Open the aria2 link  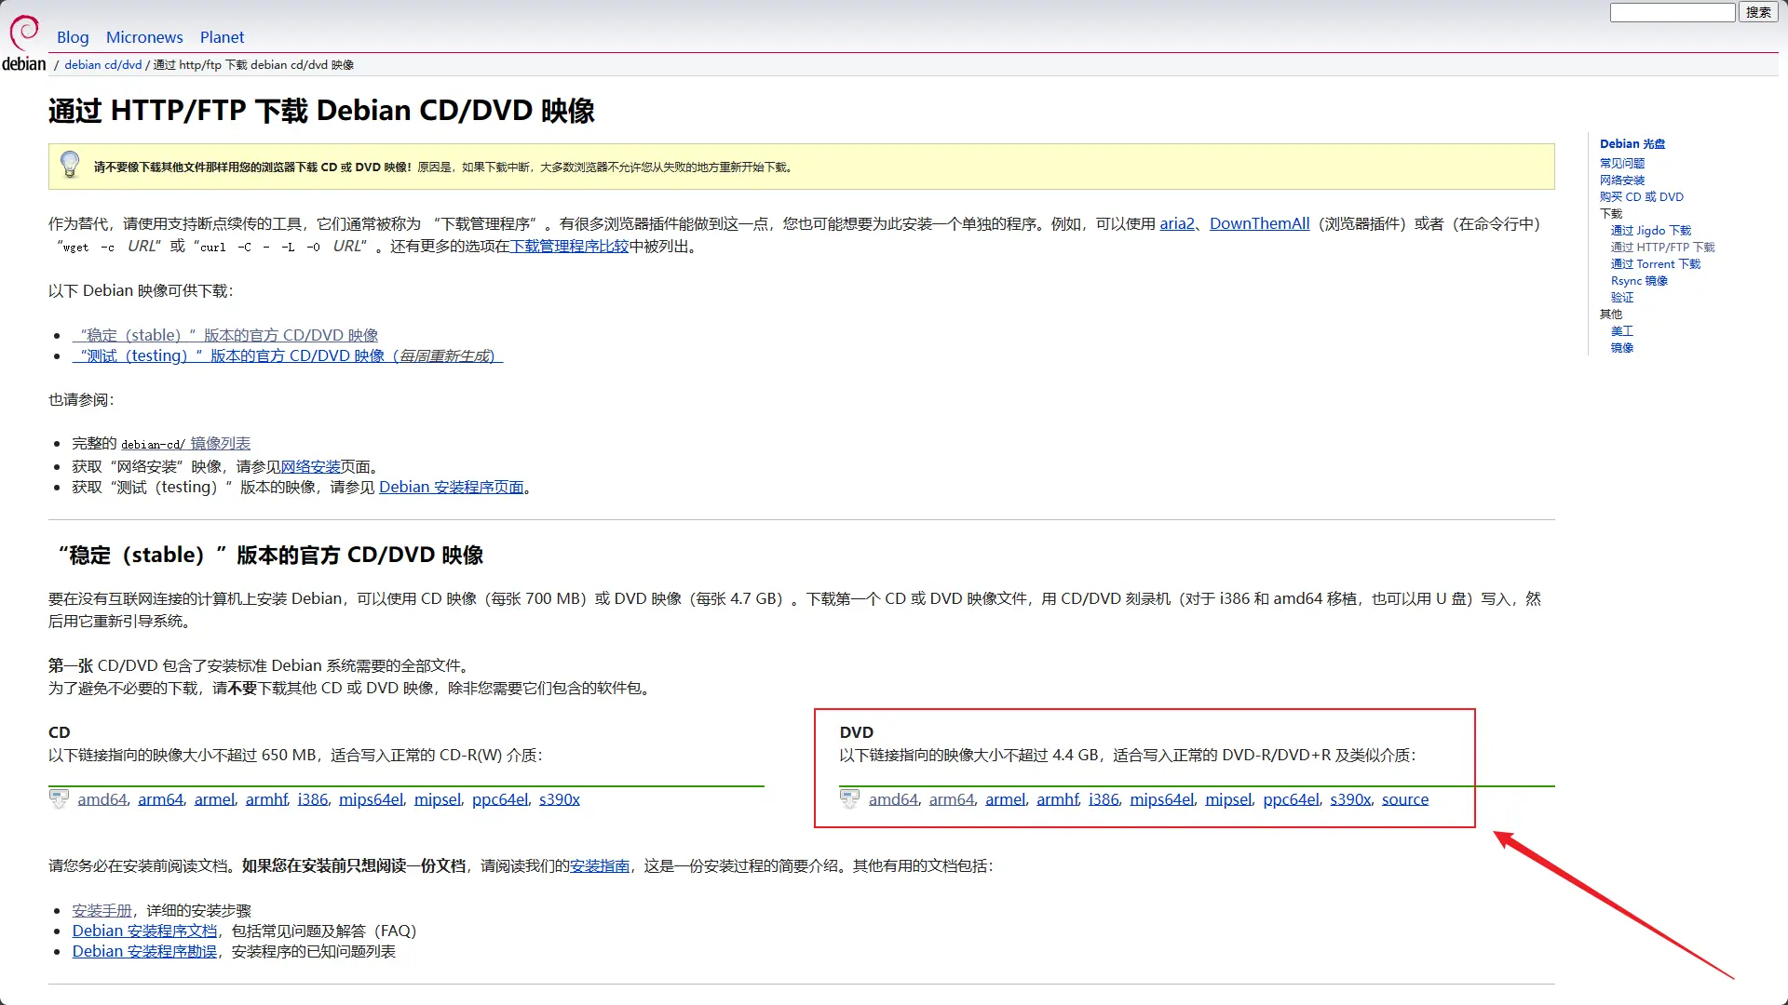coord(1177,223)
